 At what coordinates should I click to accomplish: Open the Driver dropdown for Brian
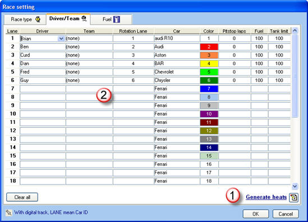click(x=61, y=39)
